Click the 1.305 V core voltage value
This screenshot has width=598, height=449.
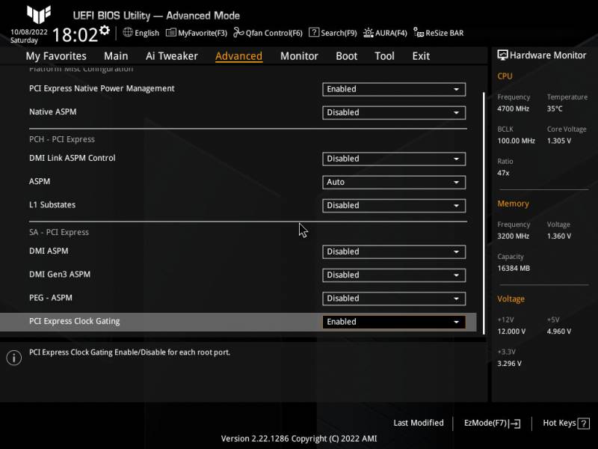pos(559,141)
